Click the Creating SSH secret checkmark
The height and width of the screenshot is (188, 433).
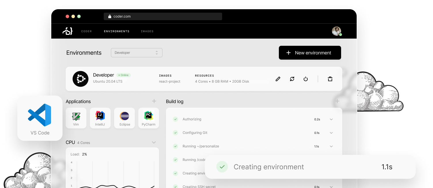coord(175,187)
